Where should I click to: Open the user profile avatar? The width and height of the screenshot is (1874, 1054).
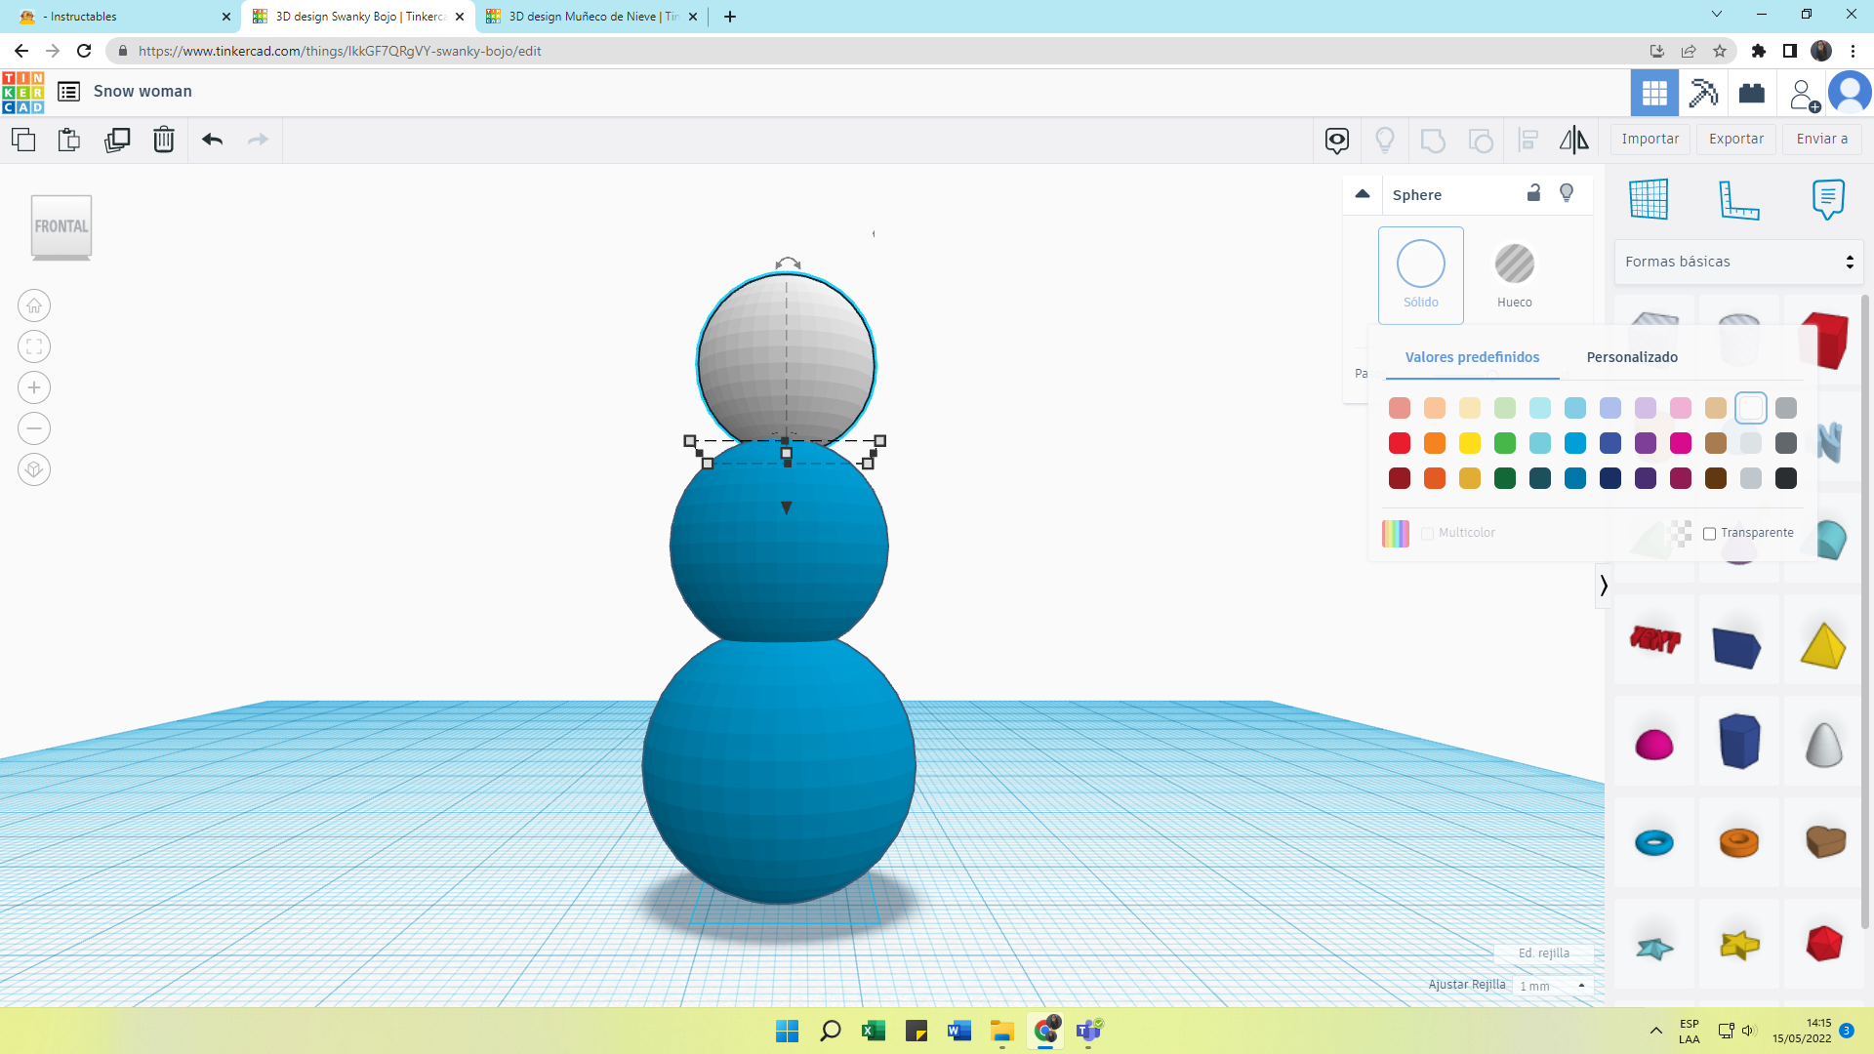(1850, 93)
